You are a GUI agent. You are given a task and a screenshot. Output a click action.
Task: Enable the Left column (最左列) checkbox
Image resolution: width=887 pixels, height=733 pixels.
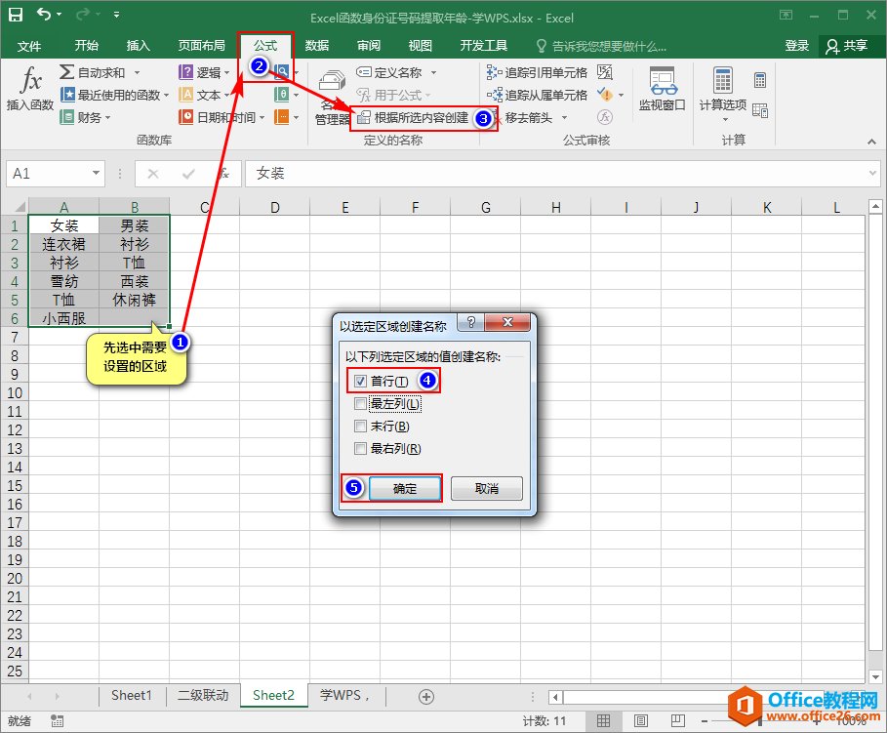tap(361, 403)
